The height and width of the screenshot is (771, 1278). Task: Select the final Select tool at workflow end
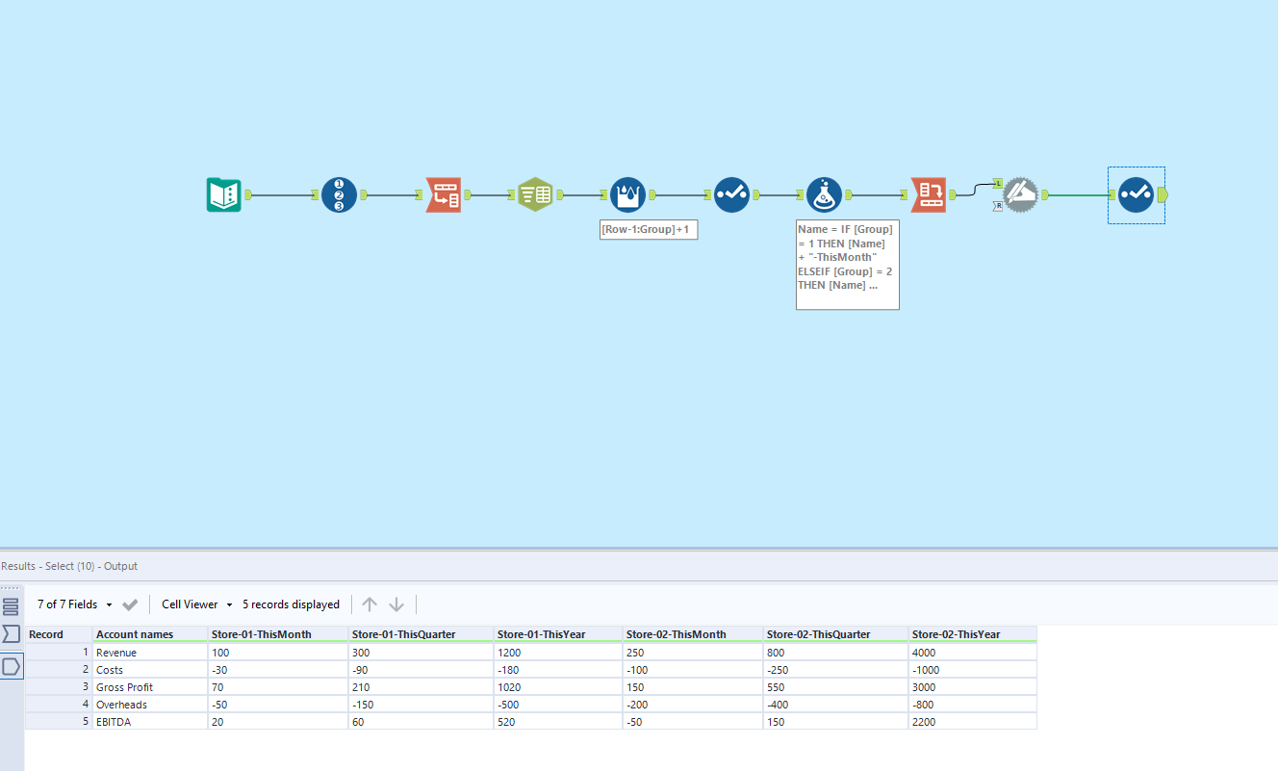[1137, 194]
